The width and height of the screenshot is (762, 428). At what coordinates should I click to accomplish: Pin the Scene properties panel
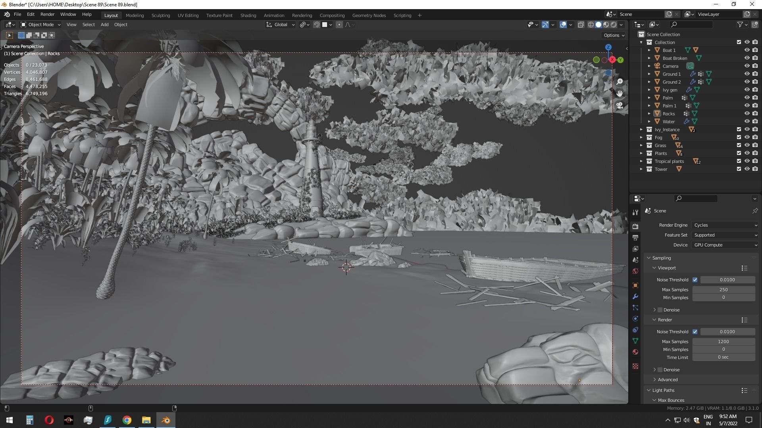click(755, 211)
